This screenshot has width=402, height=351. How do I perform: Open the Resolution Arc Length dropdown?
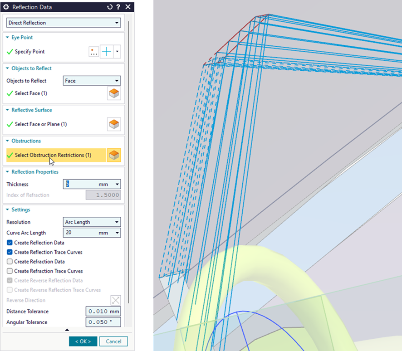pyautogui.click(x=92, y=222)
